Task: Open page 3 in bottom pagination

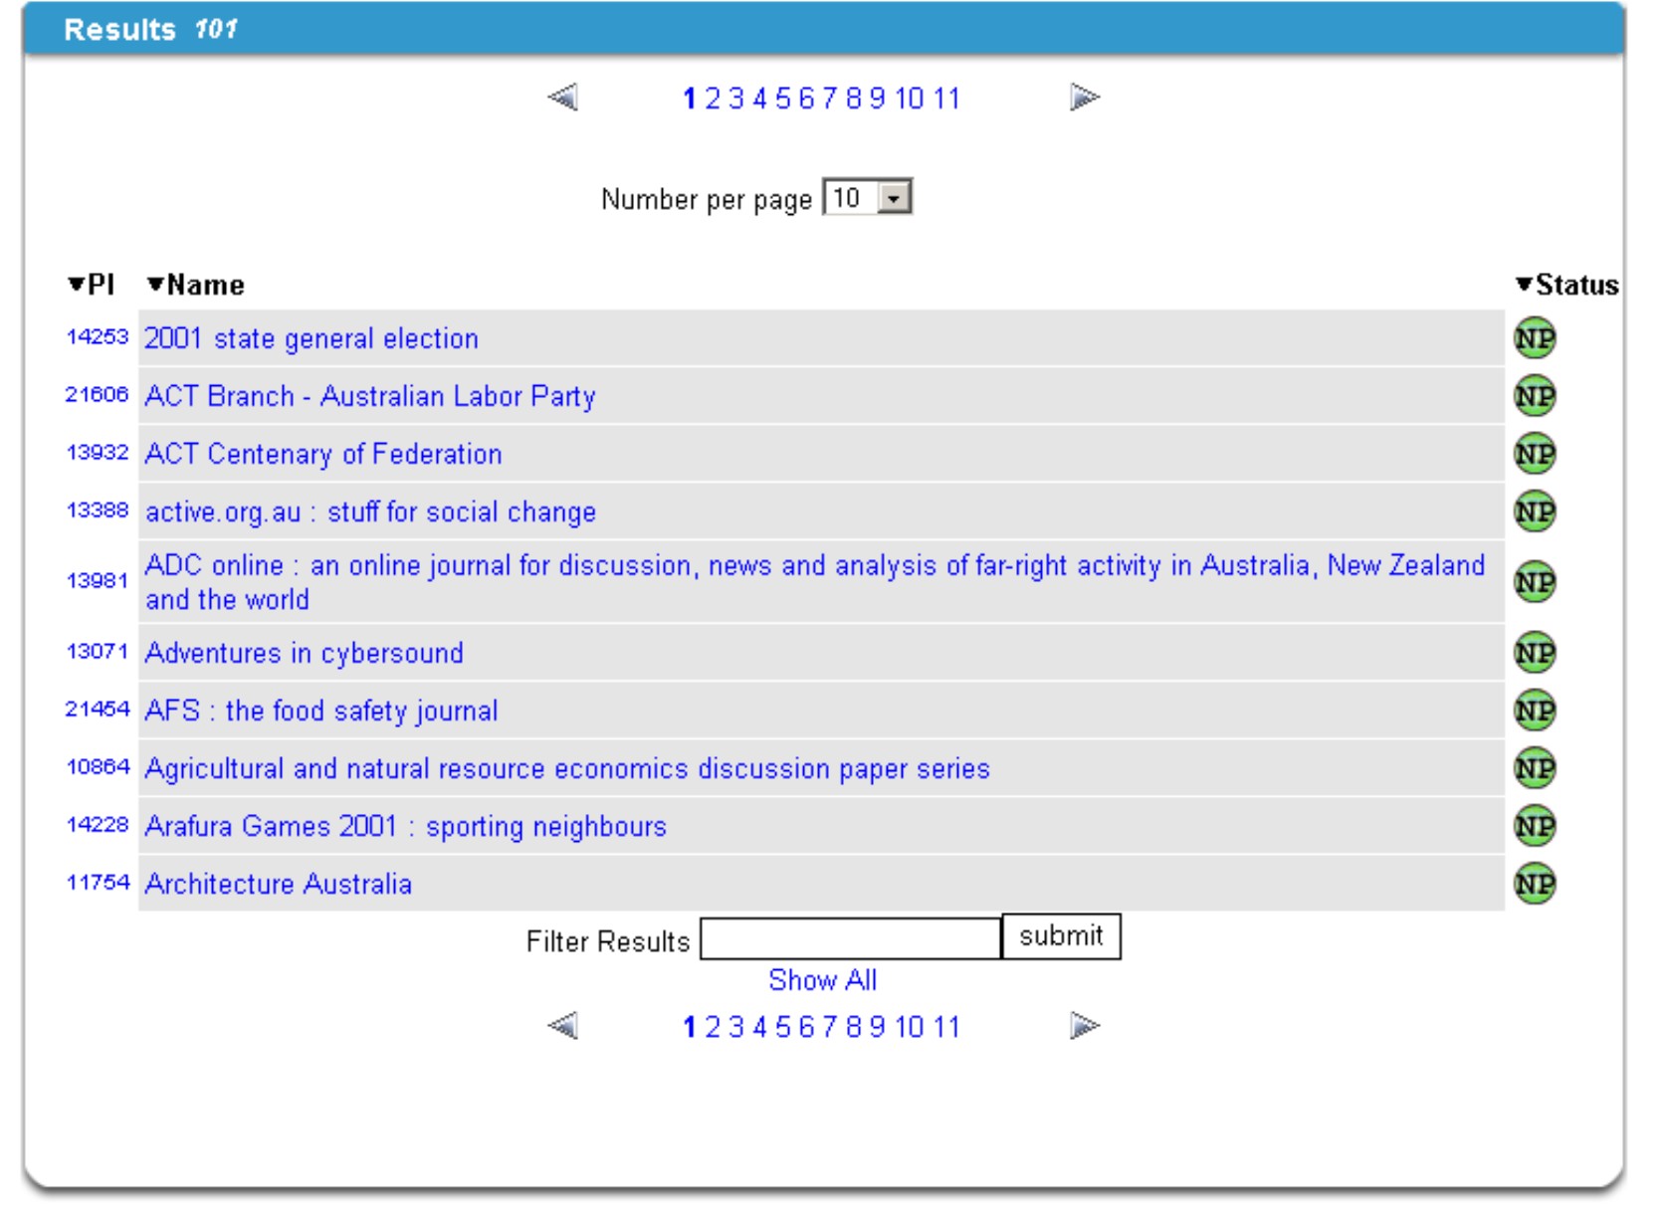Action: 736,1027
